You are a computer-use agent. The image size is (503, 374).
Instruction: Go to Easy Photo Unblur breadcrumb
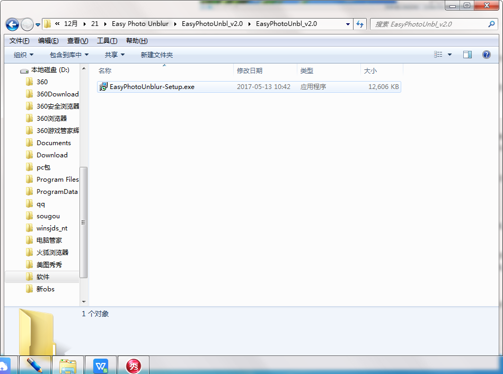[140, 24]
